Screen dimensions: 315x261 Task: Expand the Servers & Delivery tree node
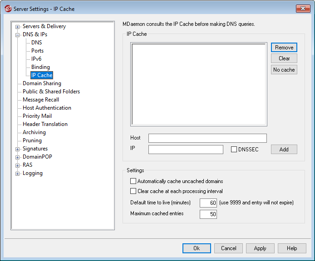18,27
